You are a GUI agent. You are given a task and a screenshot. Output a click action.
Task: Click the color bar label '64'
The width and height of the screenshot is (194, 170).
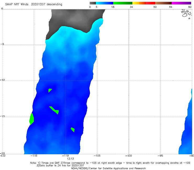(171, 7)
